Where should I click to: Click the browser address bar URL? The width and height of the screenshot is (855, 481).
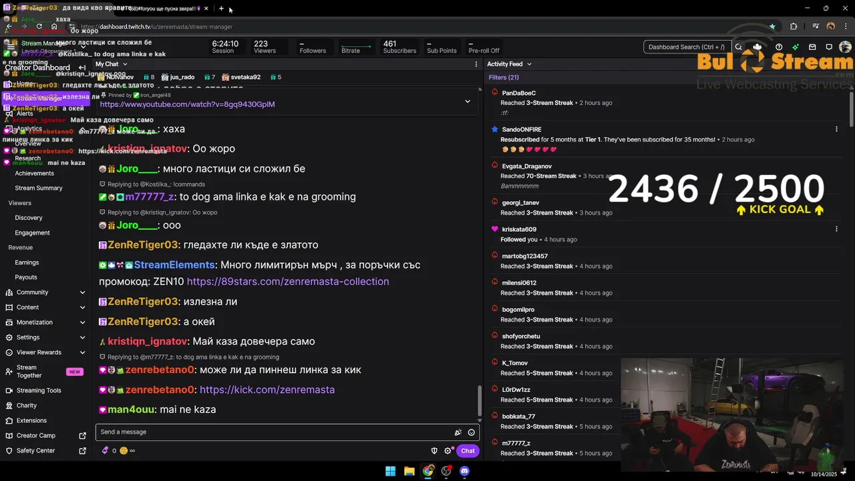tap(156, 27)
